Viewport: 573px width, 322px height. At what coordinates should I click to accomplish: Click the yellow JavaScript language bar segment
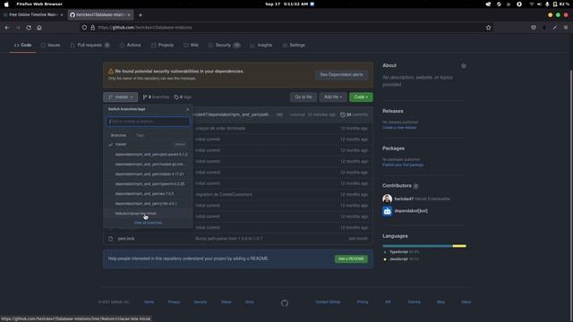pos(459,246)
